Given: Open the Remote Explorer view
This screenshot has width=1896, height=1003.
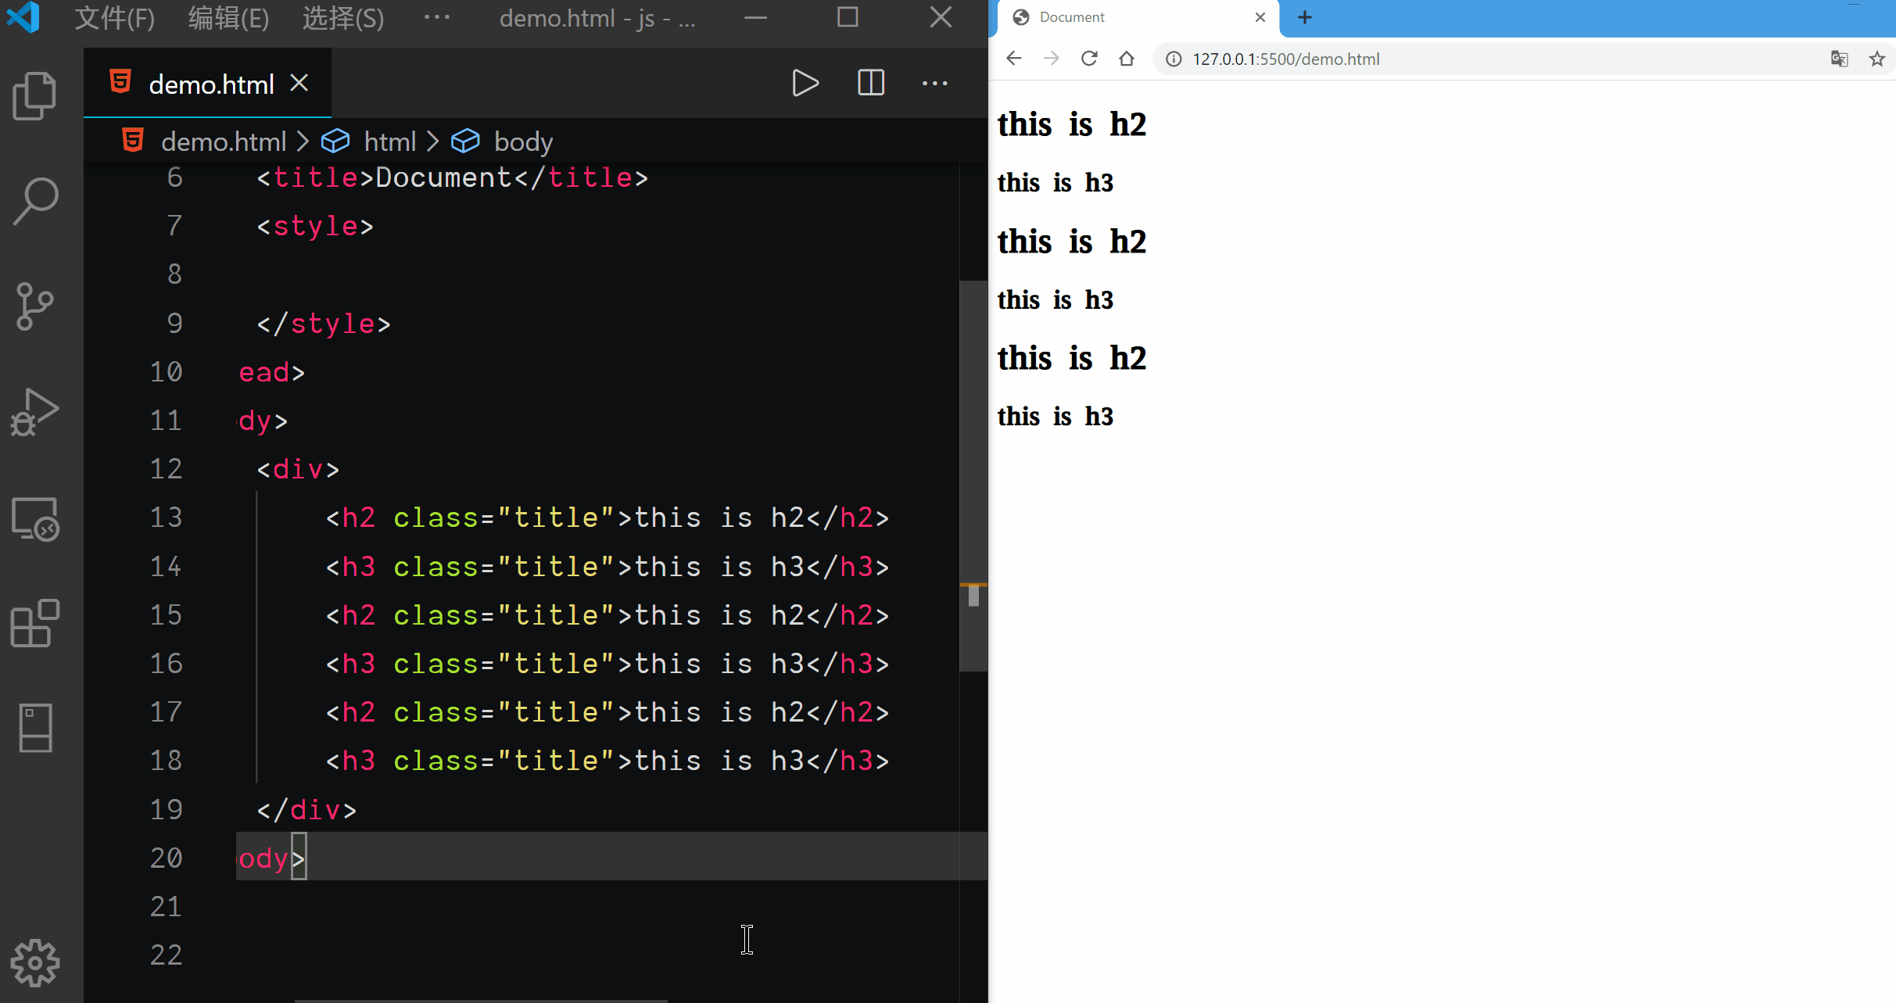Looking at the screenshot, I should point(35,519).
